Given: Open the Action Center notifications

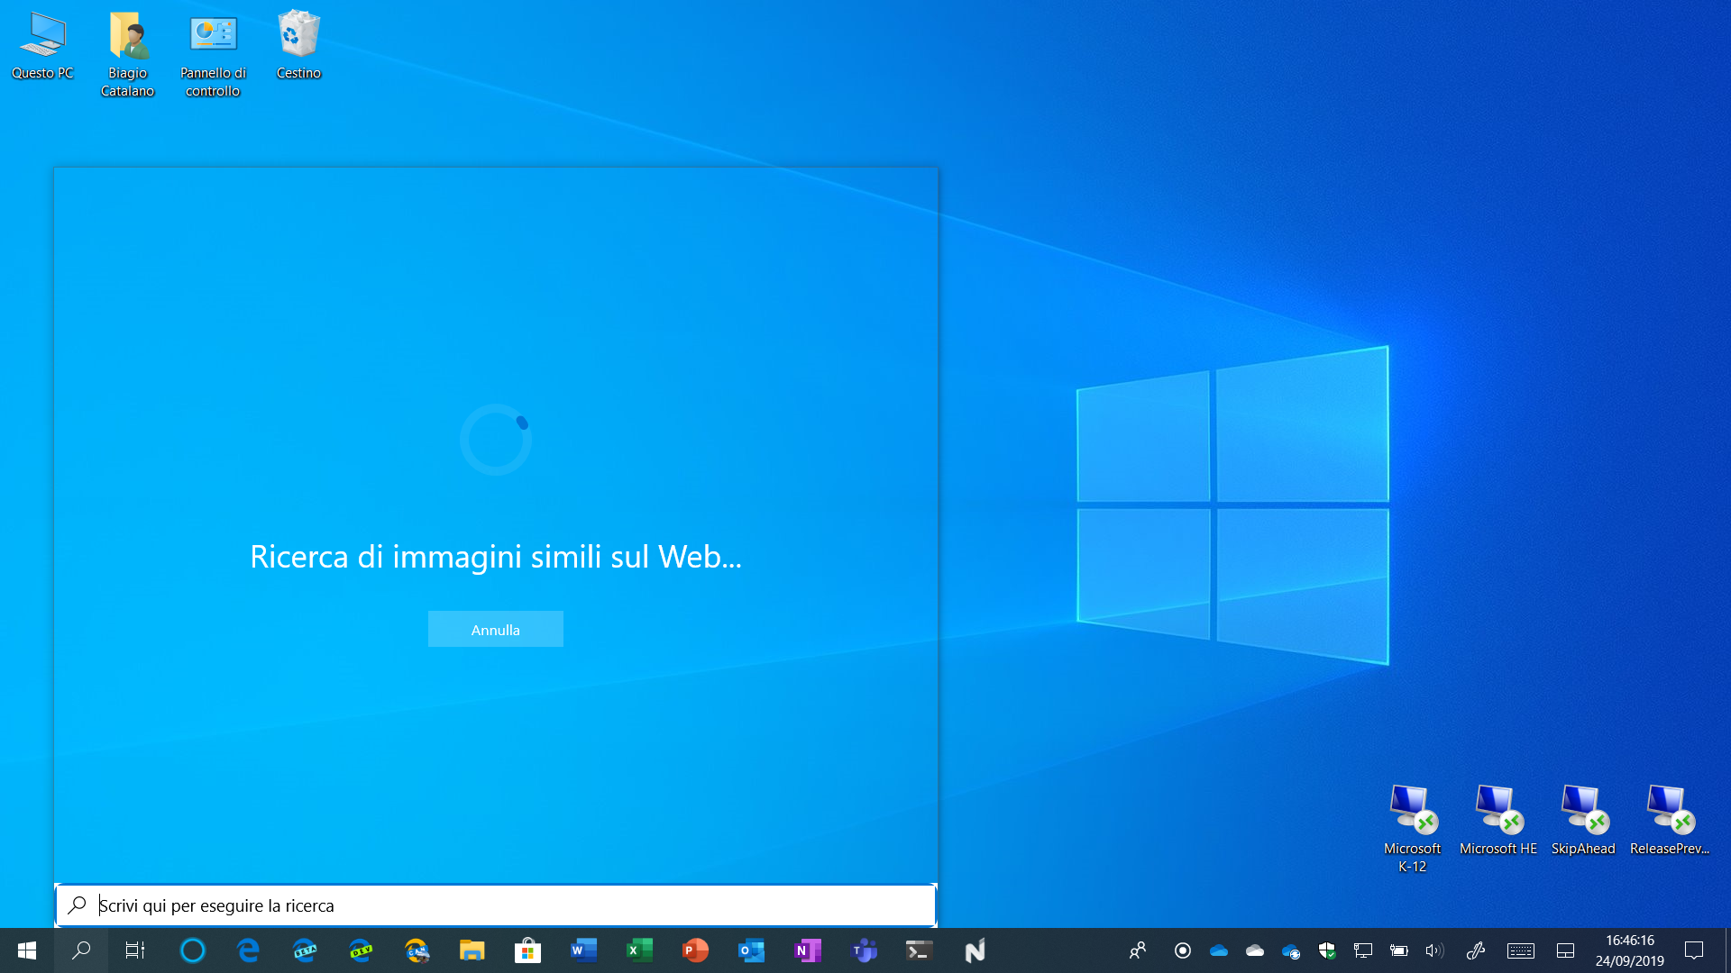Looking at the screenshot, I should (1694, 950).
